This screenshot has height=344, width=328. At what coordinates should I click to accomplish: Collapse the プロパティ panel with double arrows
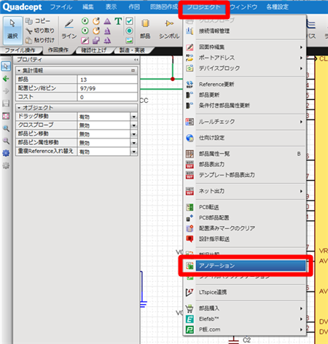coord(136,60)
